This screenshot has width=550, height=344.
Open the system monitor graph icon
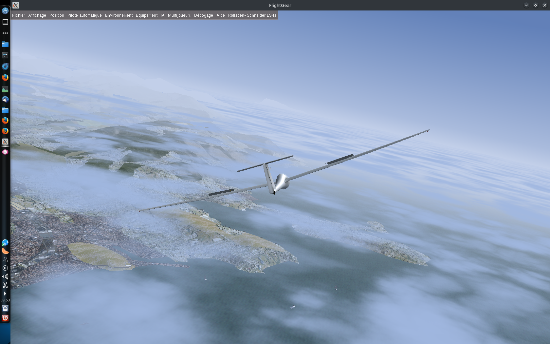[5, 89]
